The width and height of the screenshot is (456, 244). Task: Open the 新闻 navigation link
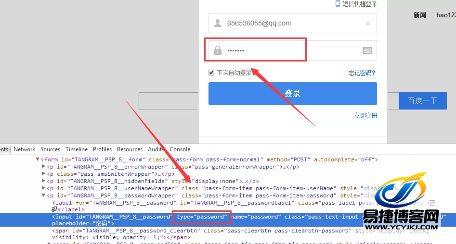pyautogui.click(x=420, y=15)
